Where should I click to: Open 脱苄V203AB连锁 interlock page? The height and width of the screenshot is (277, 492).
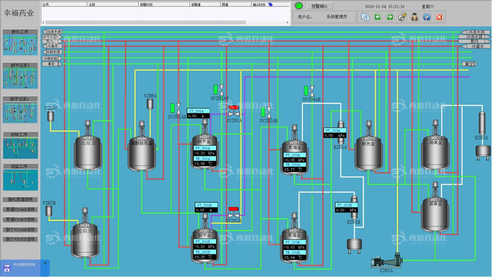coord(20,230)
